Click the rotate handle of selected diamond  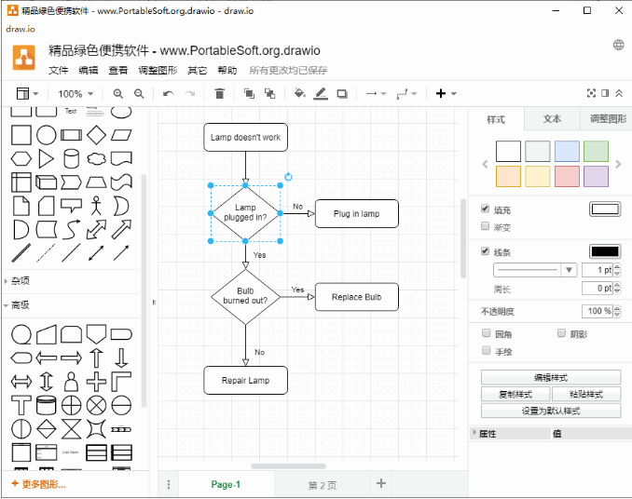click(288, 177)
